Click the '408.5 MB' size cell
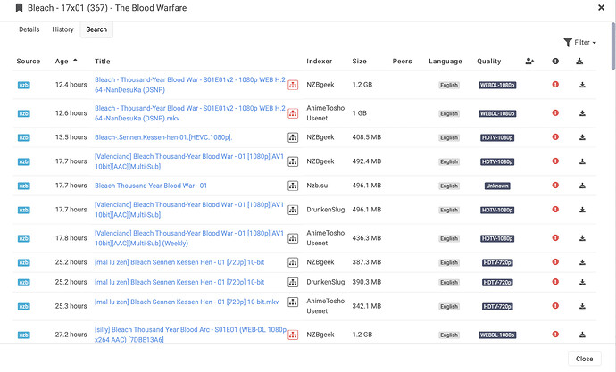This screenshot has height=372, width=616. pyautogui.click(x=367, y=137)
